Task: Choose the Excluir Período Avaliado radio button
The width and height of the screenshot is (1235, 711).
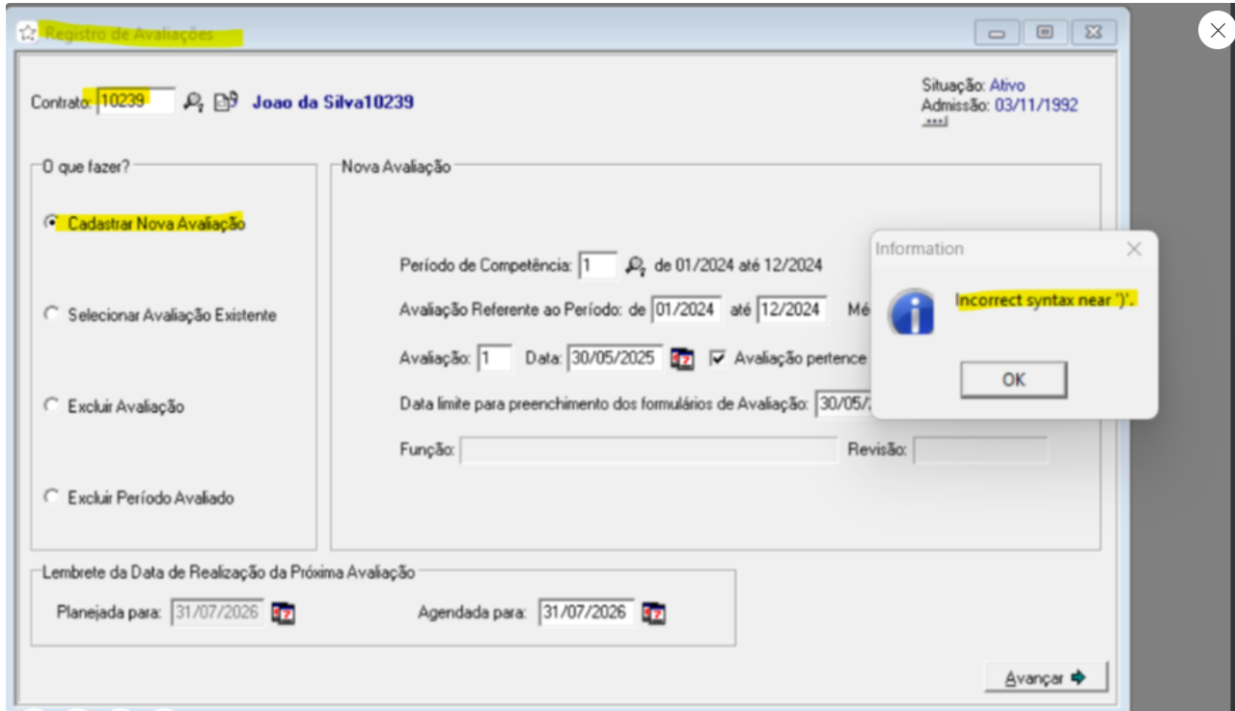Action: (51, 498)
